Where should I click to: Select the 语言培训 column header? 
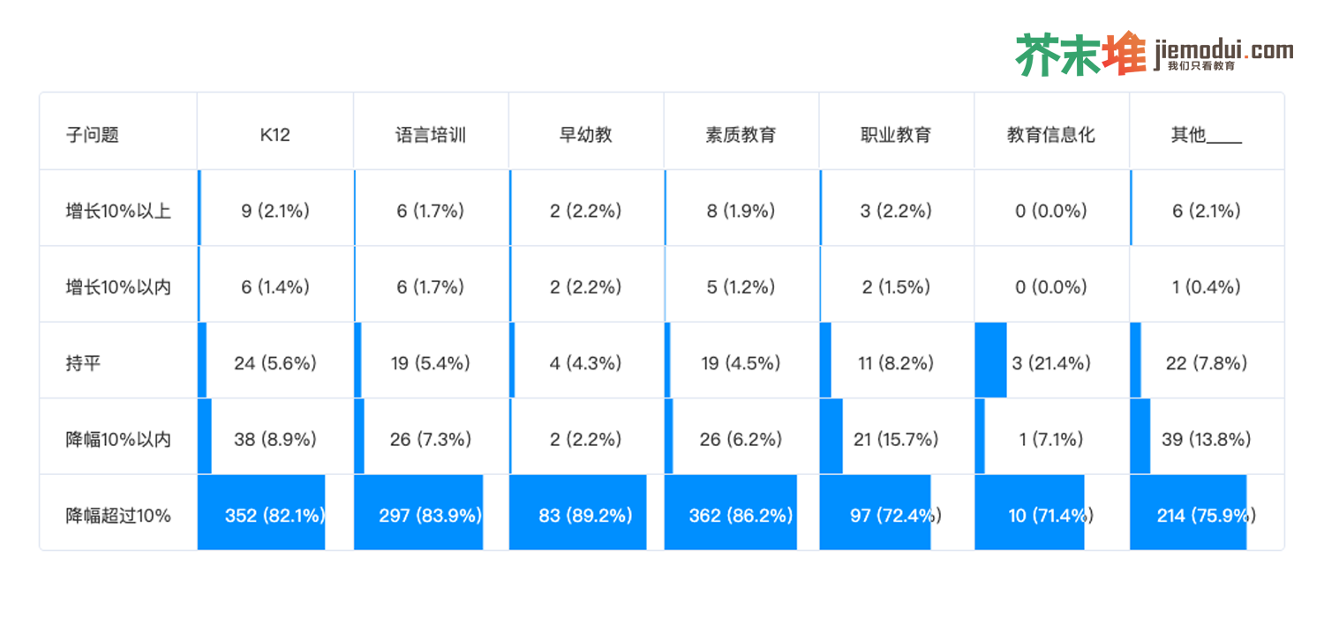click(x=430, y=135)
